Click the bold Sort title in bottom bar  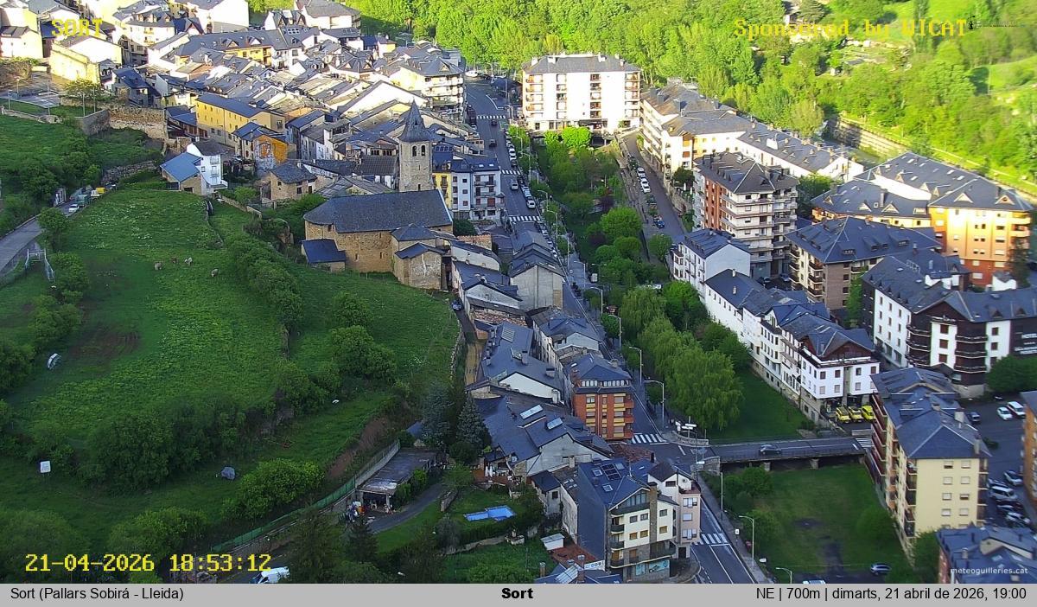click(x=517, y=594)
